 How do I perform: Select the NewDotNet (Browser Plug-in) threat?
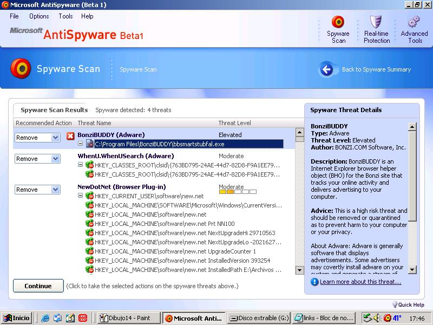point(121,187)
